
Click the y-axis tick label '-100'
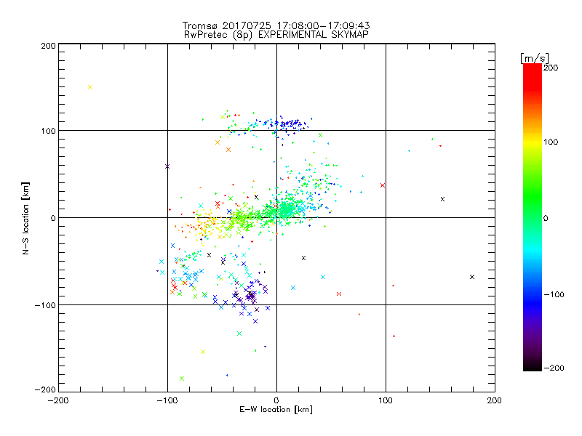(x=45, y=305)
